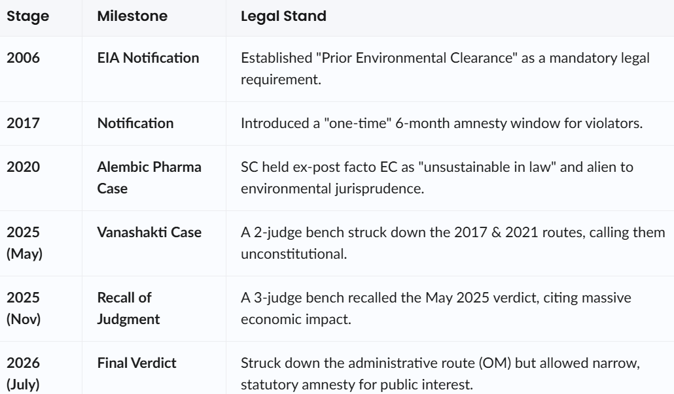The image size is (674, 394).
Task: Click the Prior Environmental Clearance description text
Action: pyautogui.click(x=446, y=69)
